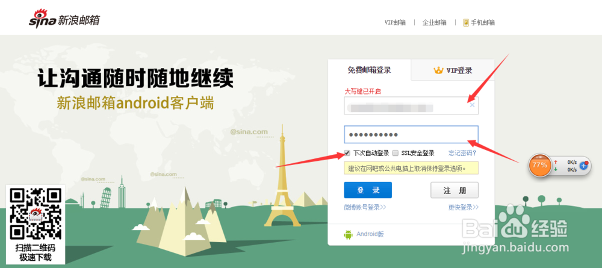
Task: Click the Android robot icon
Action: tap(348, 235)
